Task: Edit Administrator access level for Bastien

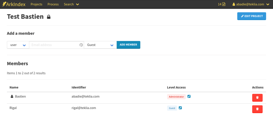Action: pyautogui.click(x=189, y=96)
